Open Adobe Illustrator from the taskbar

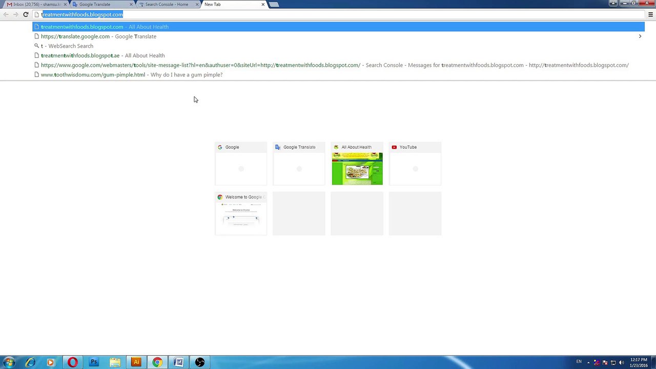(x=136, y=362)
